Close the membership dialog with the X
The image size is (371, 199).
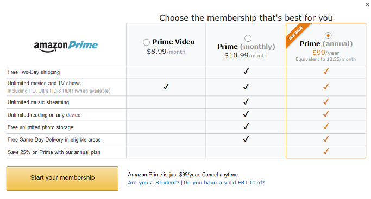[x=367, y=4]
